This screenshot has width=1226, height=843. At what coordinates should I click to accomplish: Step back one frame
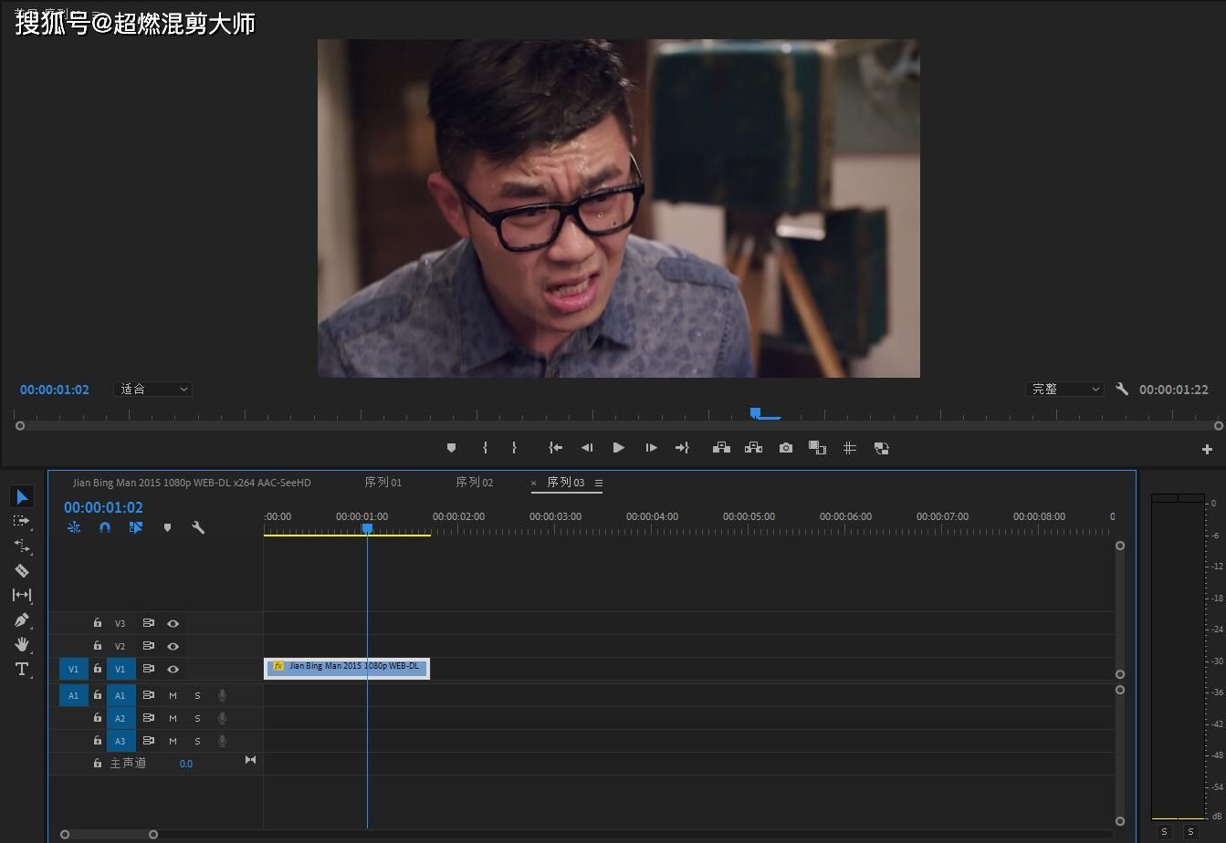[587, 448]
